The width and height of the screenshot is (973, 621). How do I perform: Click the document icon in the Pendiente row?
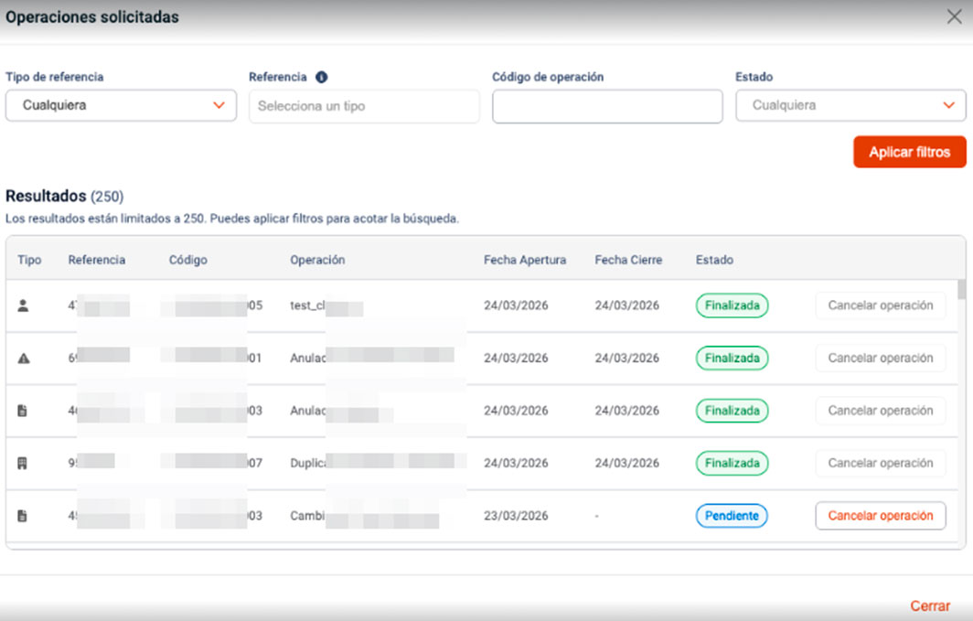(x=23, y=516)
